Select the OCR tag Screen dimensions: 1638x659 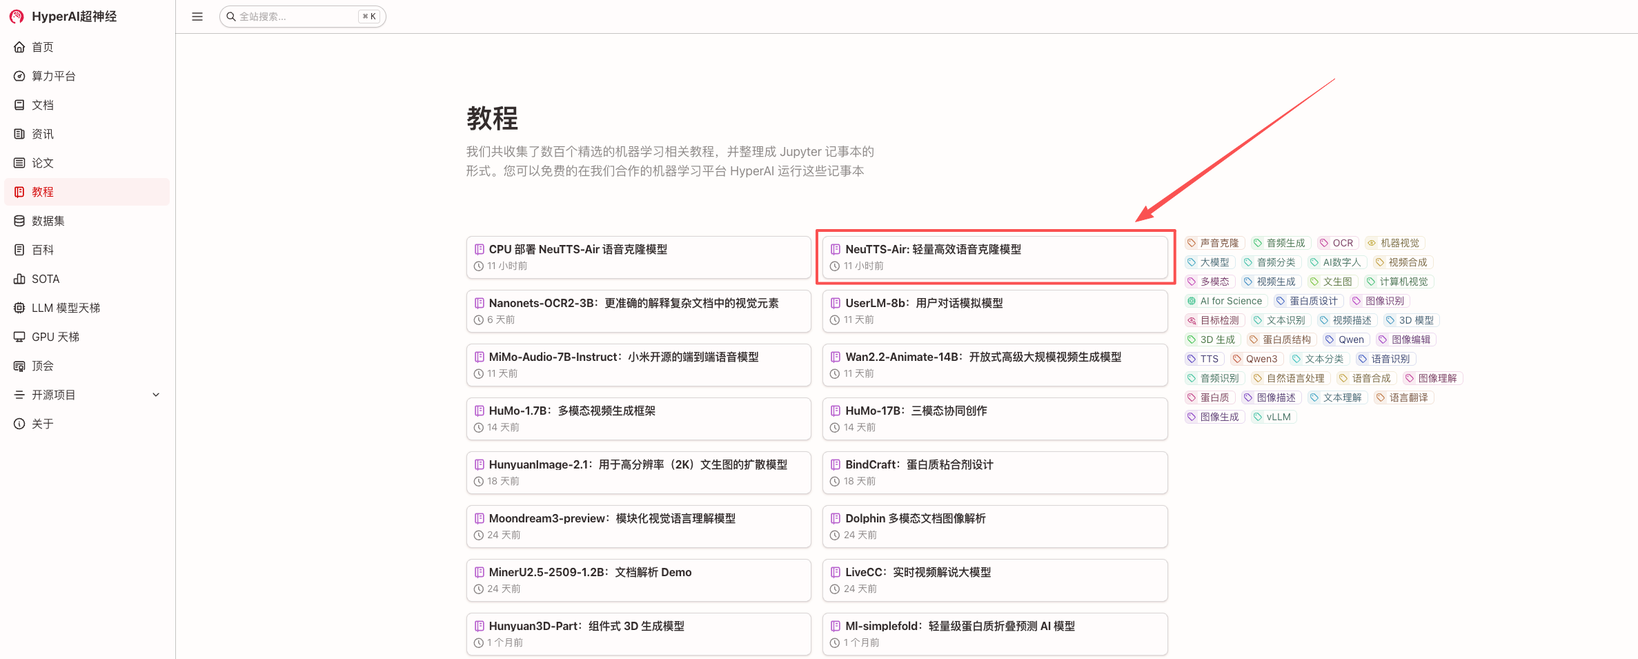click(x=1337, y=243)
